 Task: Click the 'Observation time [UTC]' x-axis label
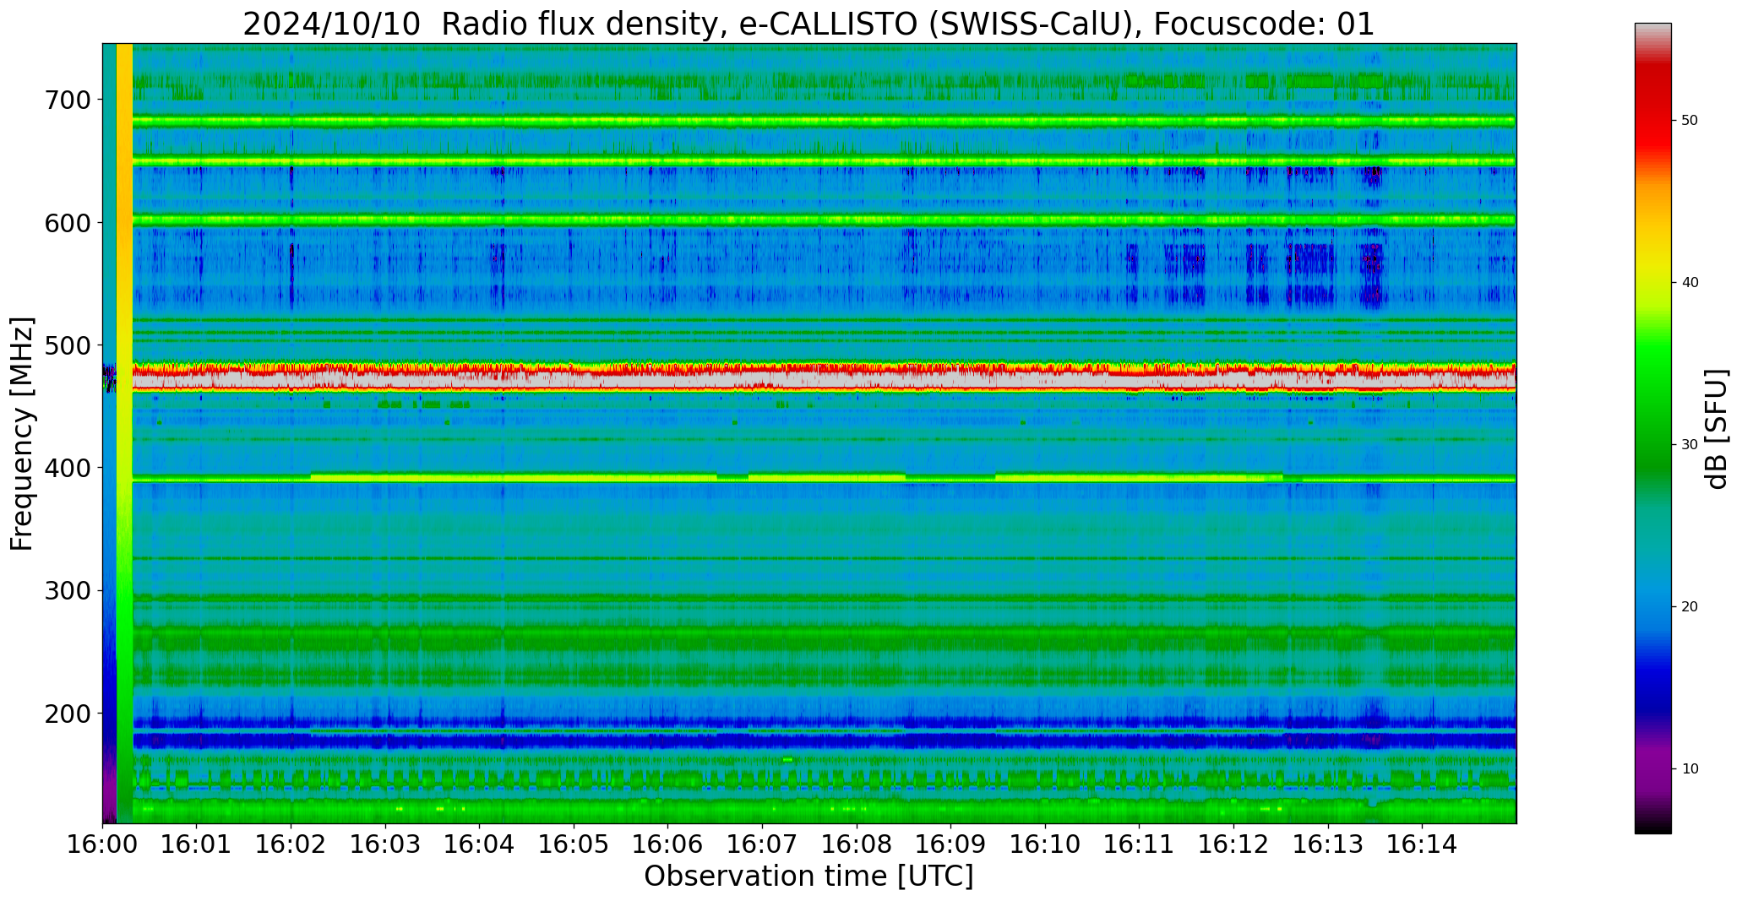(808, 876)
